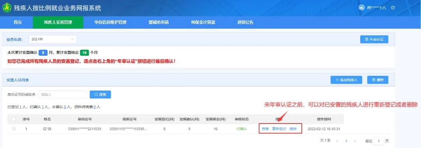This screenshot has width=421, height=148.
Task: Open the 业务年度 2021年 dropdown
Action: coord(53,39)
